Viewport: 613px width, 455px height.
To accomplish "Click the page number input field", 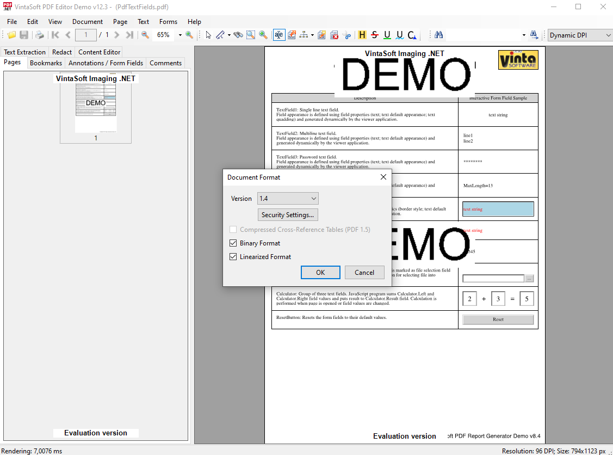I will pyautogui.click(x=86, y=35).
